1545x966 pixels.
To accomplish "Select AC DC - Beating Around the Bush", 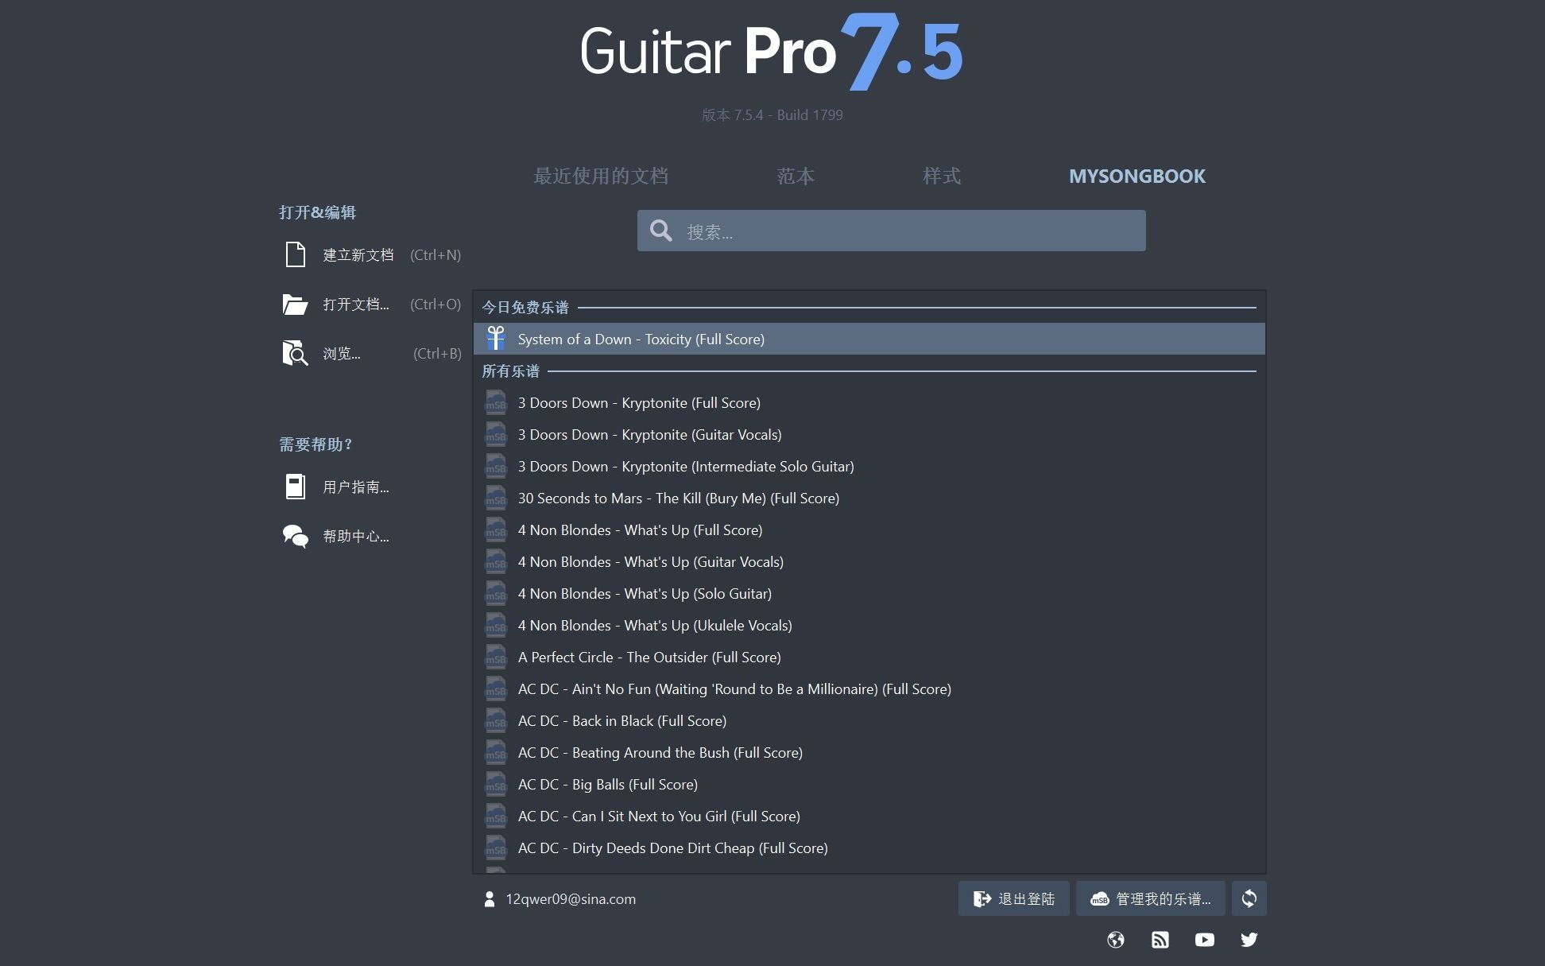I will pyautogui.click(x=869, y=753).
